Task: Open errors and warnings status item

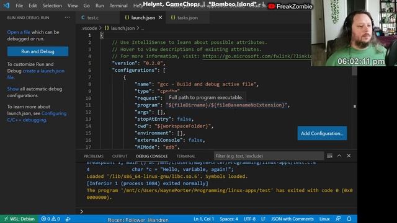Action: tap(51, 219)
